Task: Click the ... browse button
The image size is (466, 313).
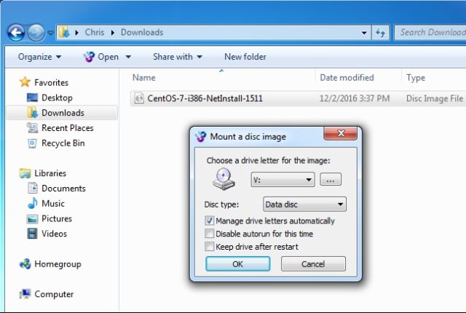Action: tap(331, 179)
